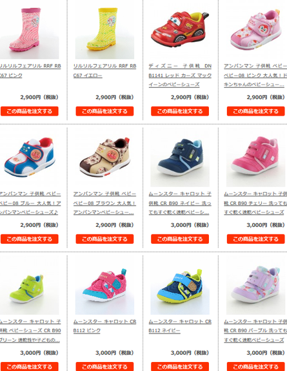Open the pink rain boot product image
This screenshot has height=371, width=287.
(30, 30)
